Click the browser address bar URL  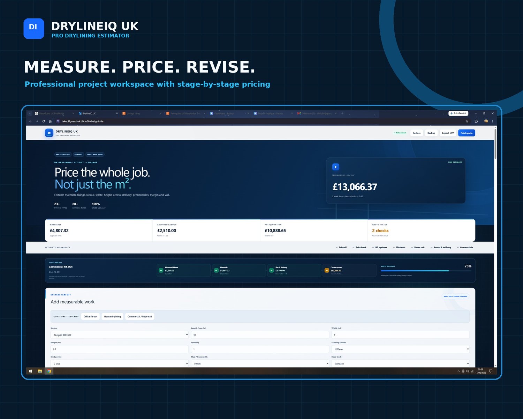83,121
